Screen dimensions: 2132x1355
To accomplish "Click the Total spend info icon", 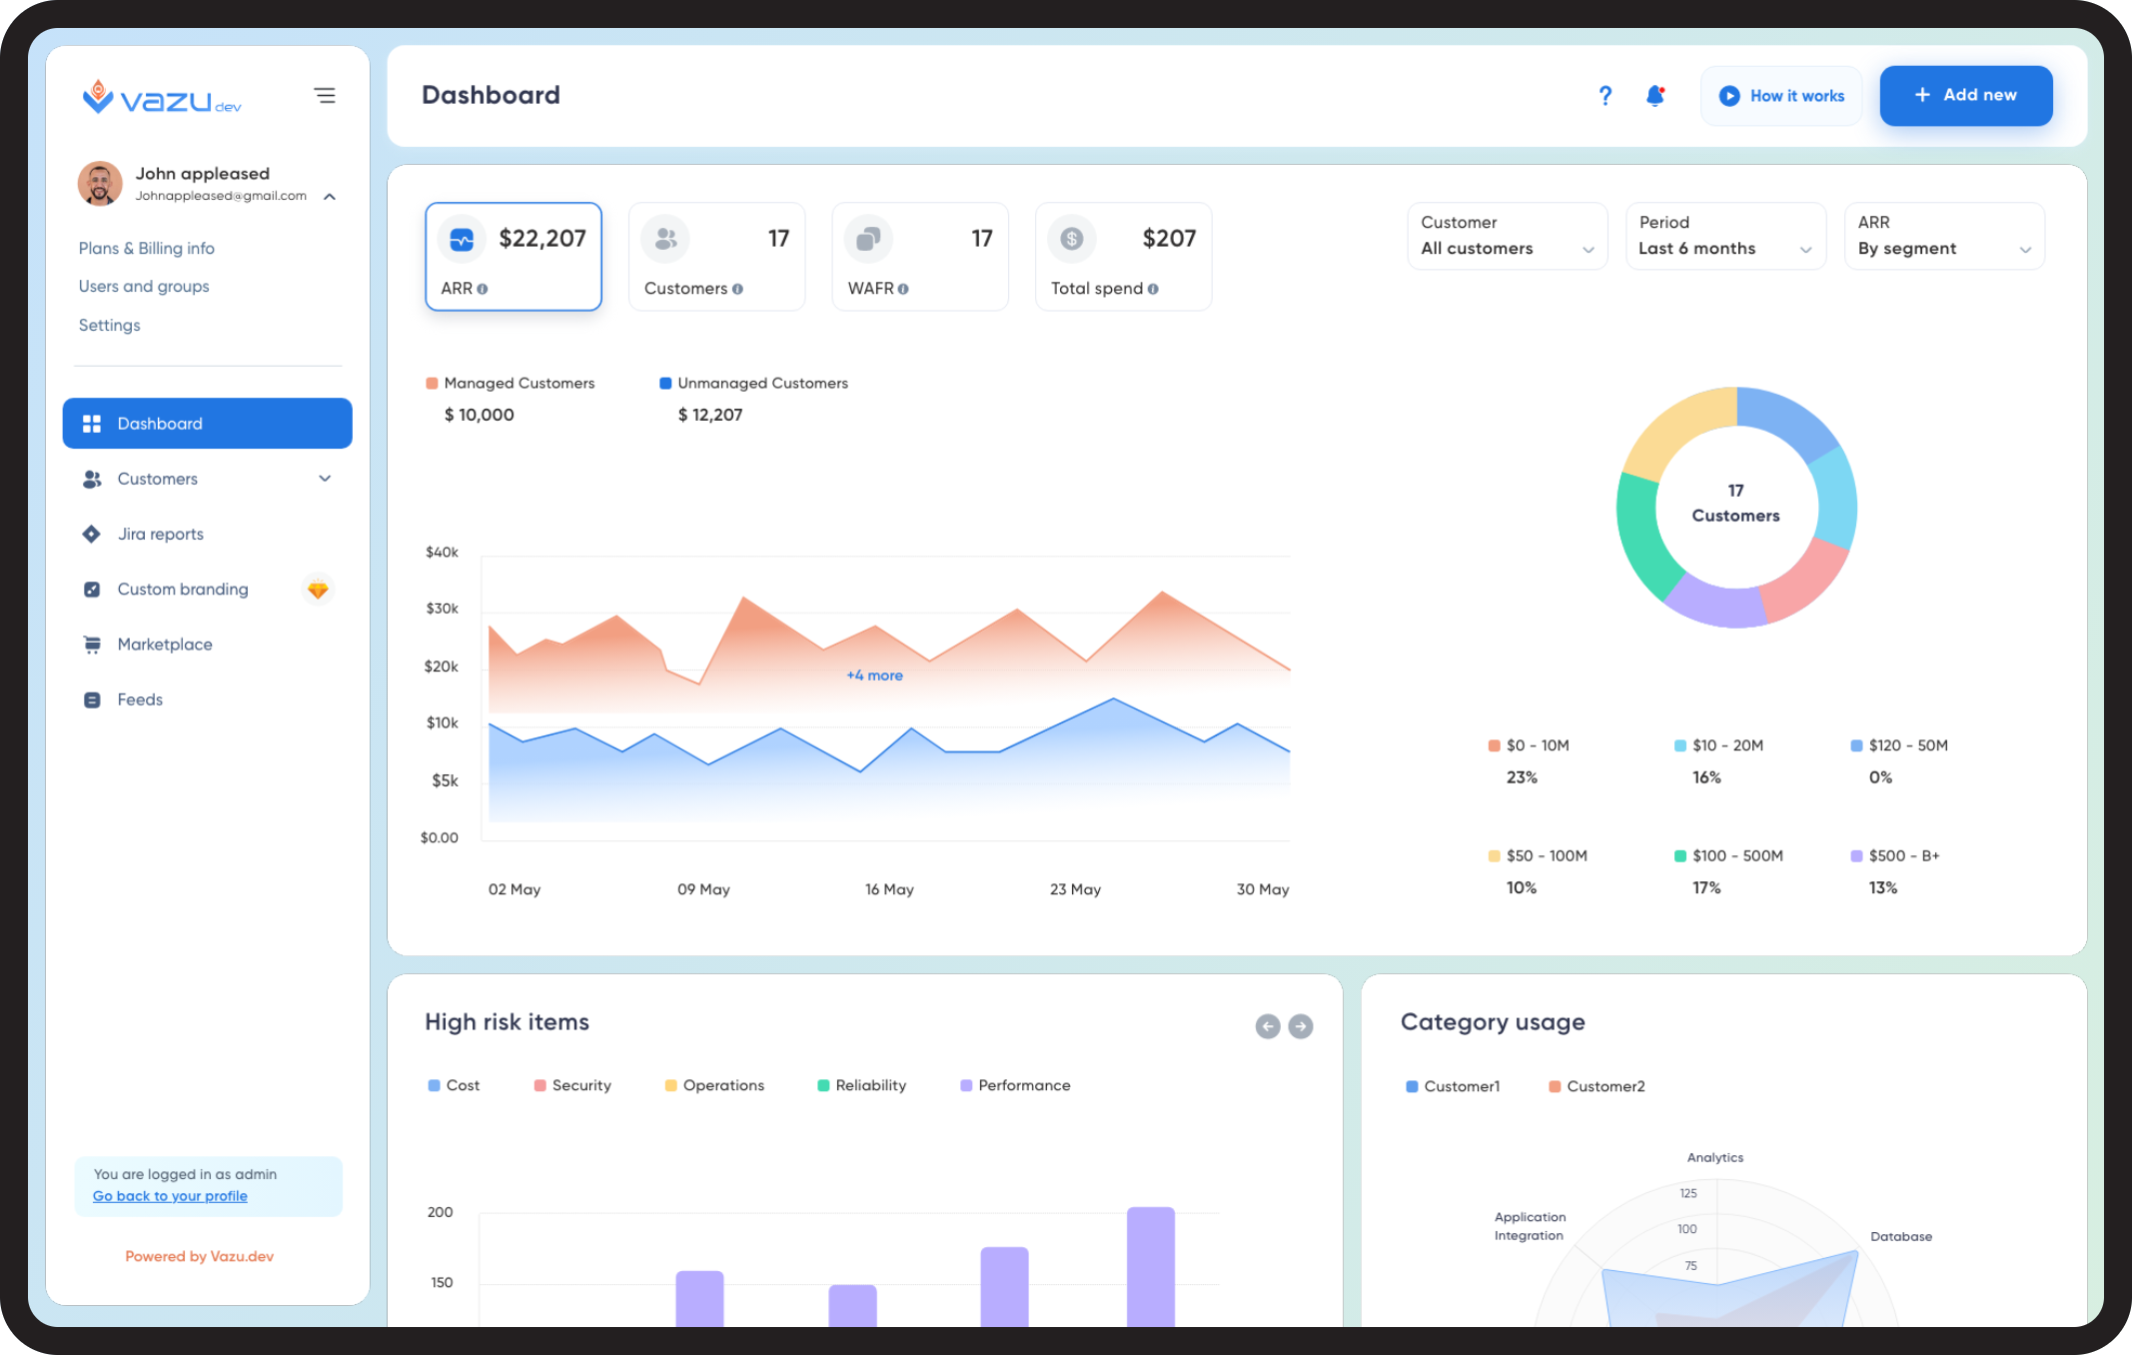I will click(1153, 289).
